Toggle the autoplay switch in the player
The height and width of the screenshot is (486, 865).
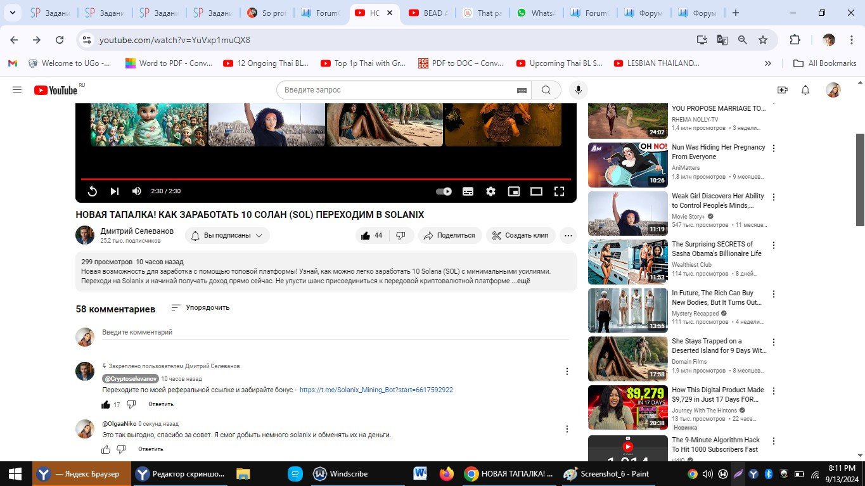point(444,191)
